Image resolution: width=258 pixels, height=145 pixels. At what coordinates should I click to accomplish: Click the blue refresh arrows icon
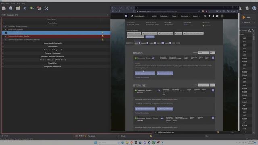(25, 8)
